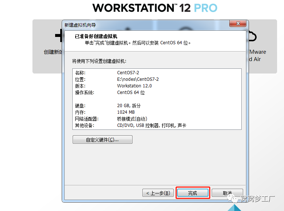This screenshot has width=284, height=211.
Task: Select the 网络适配器 value 桥接模式(自动)
Action: click(132, 119)
